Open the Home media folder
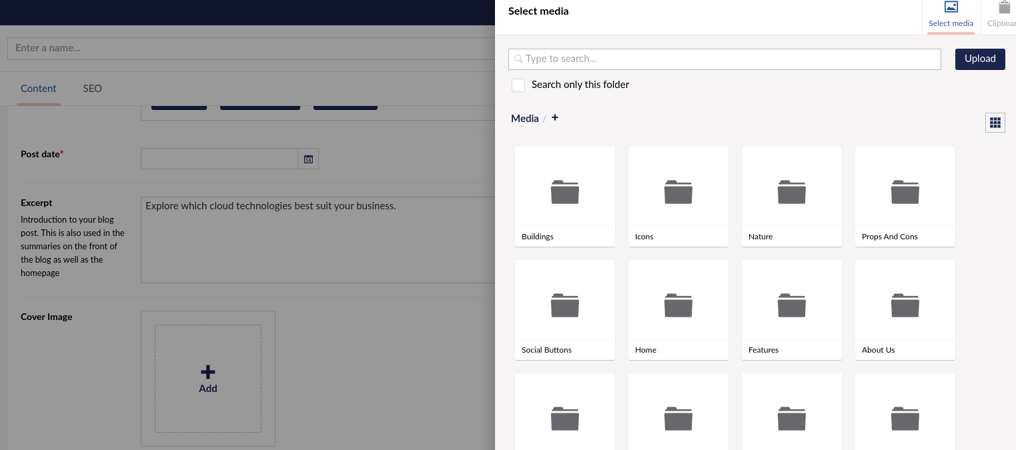This screenshot has width=1016, height=450. point(678,309)
